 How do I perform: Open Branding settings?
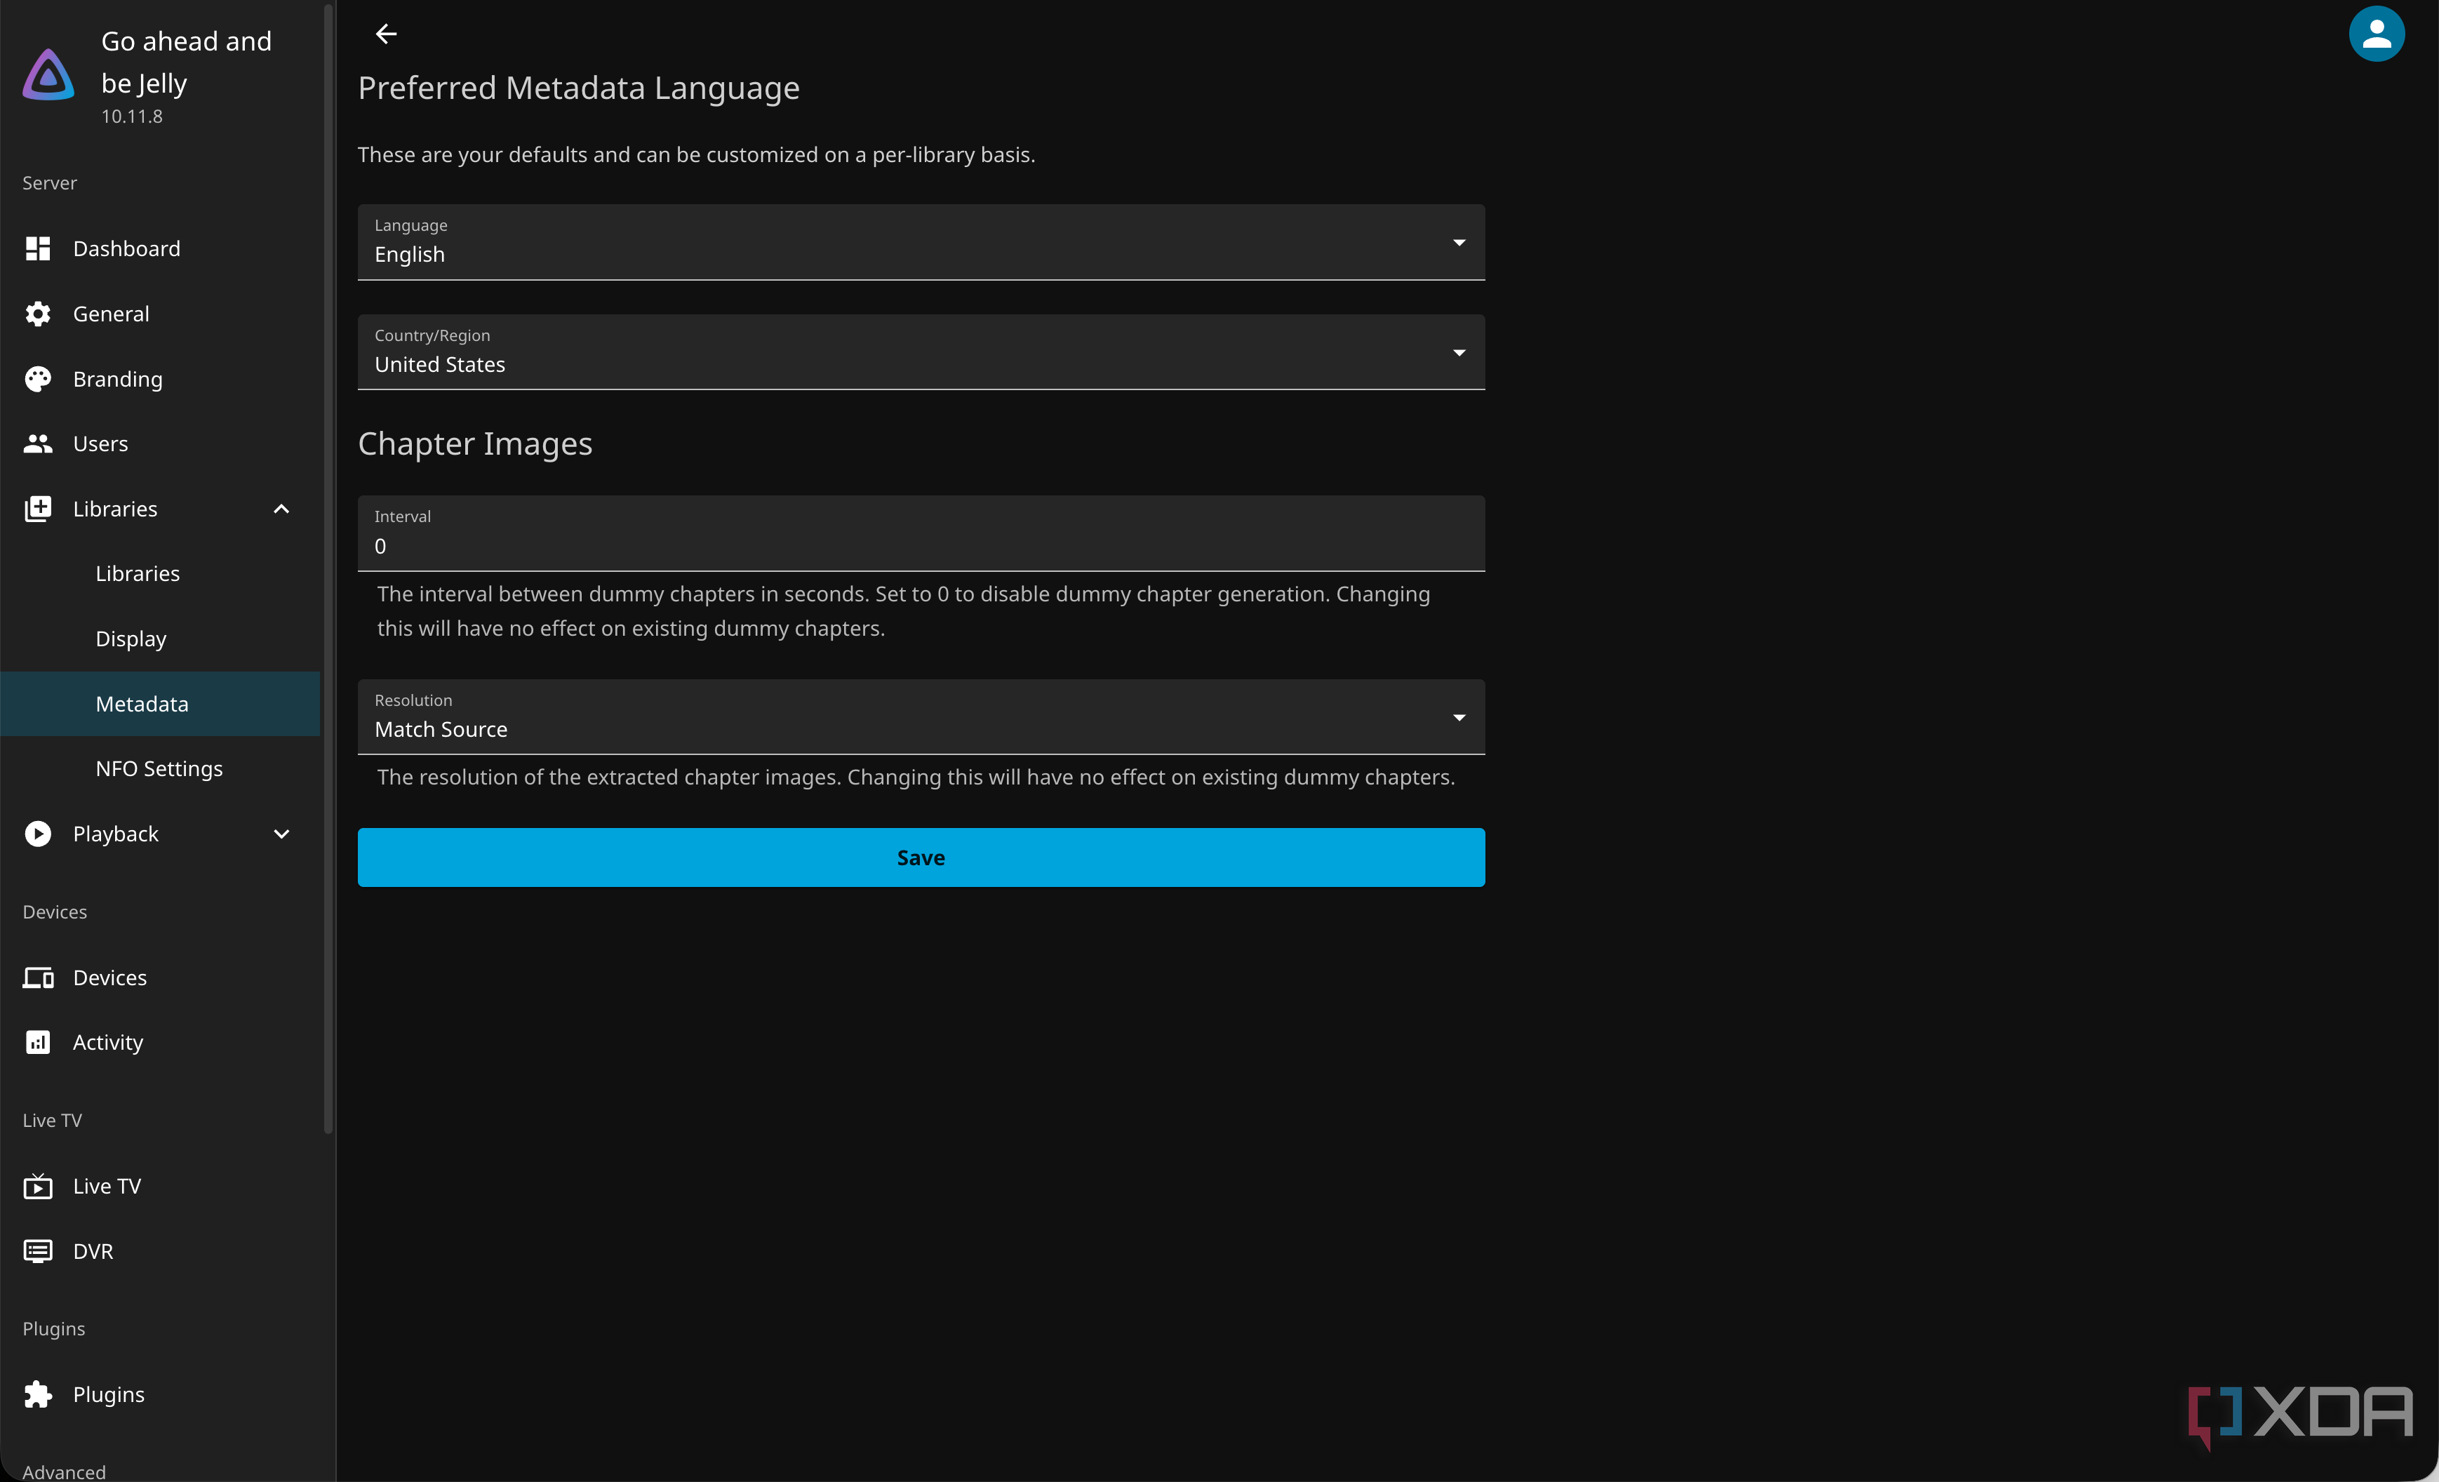point(118,379)
